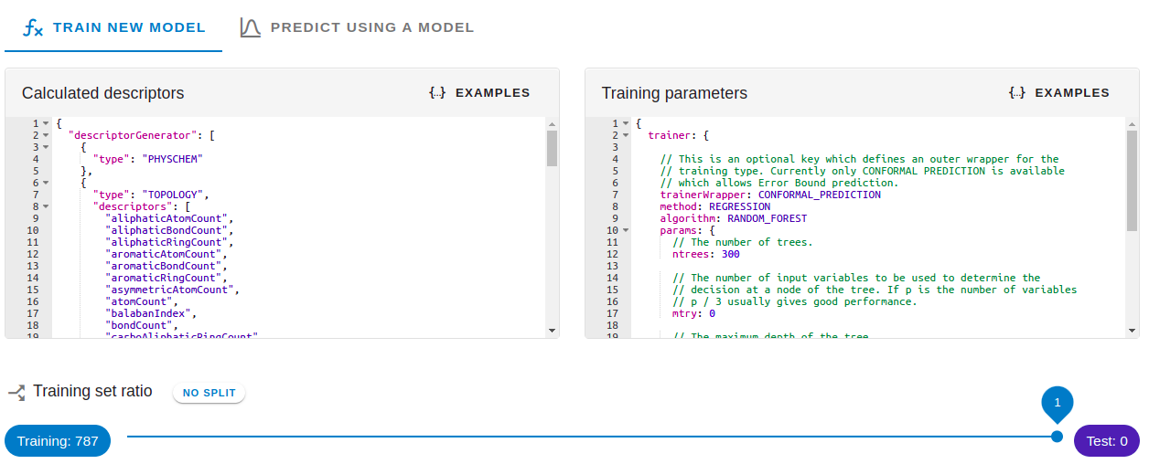Click the braces icon in the Calculated descriptors header
1149x464 pixels.
(x=437, y=93)
